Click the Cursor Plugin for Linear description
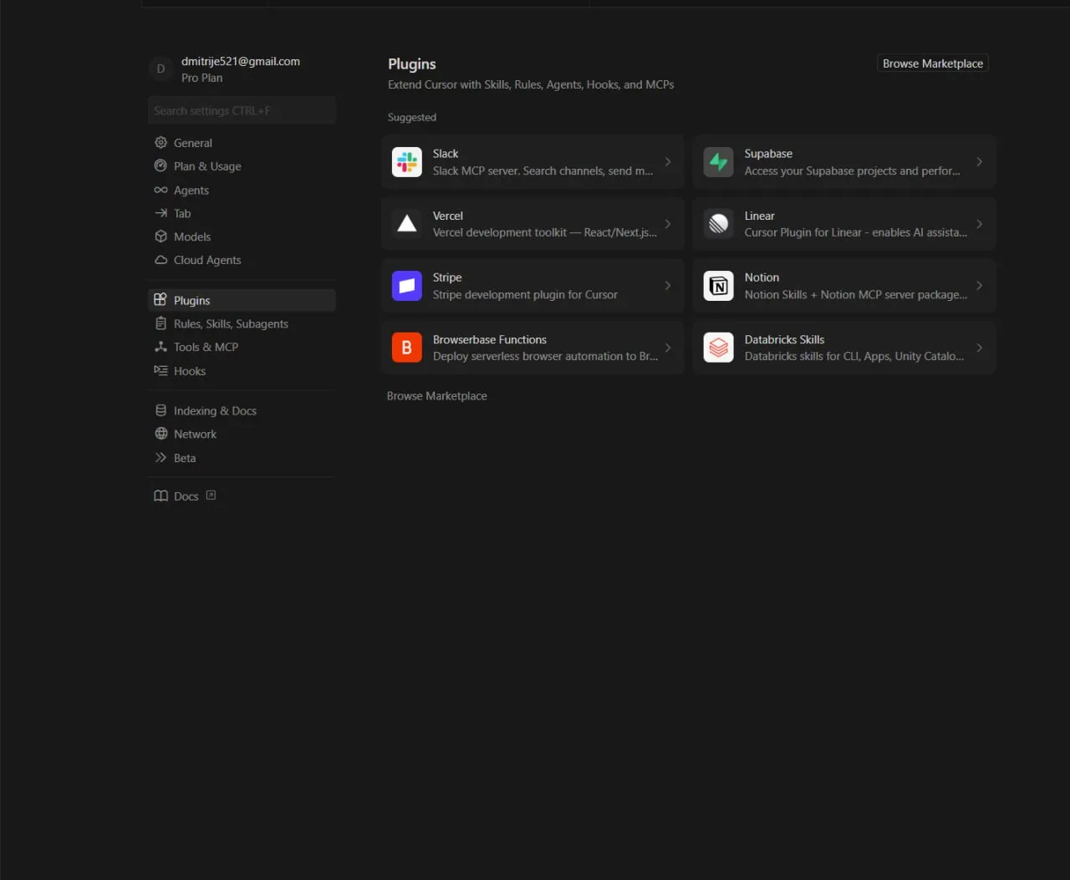The image size is (1070, 880). [856, 232]
